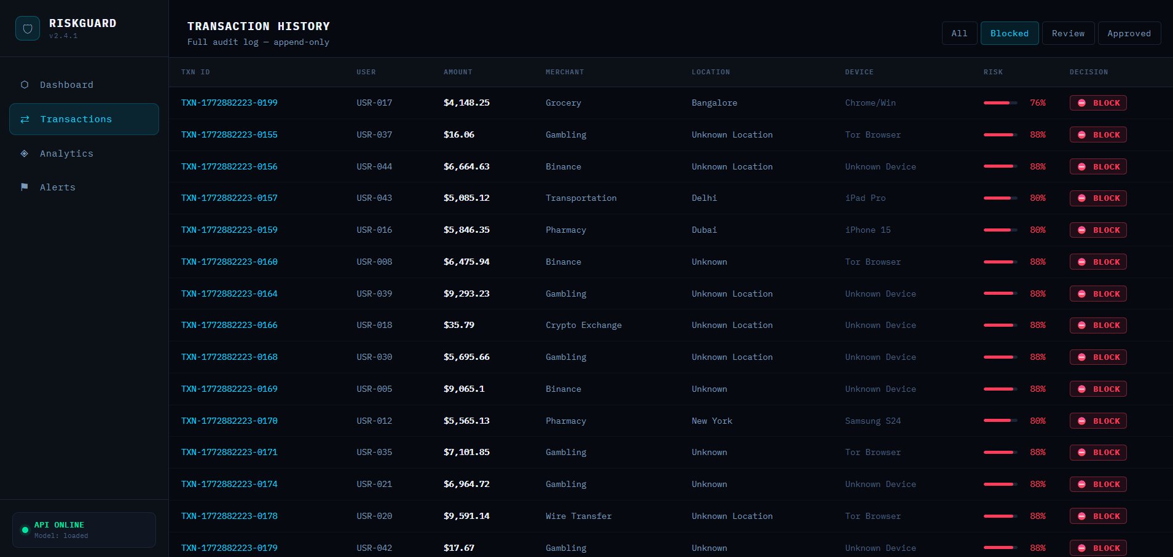Open transaction TXN-1772882223-0170 link

[x=229, y=421]
